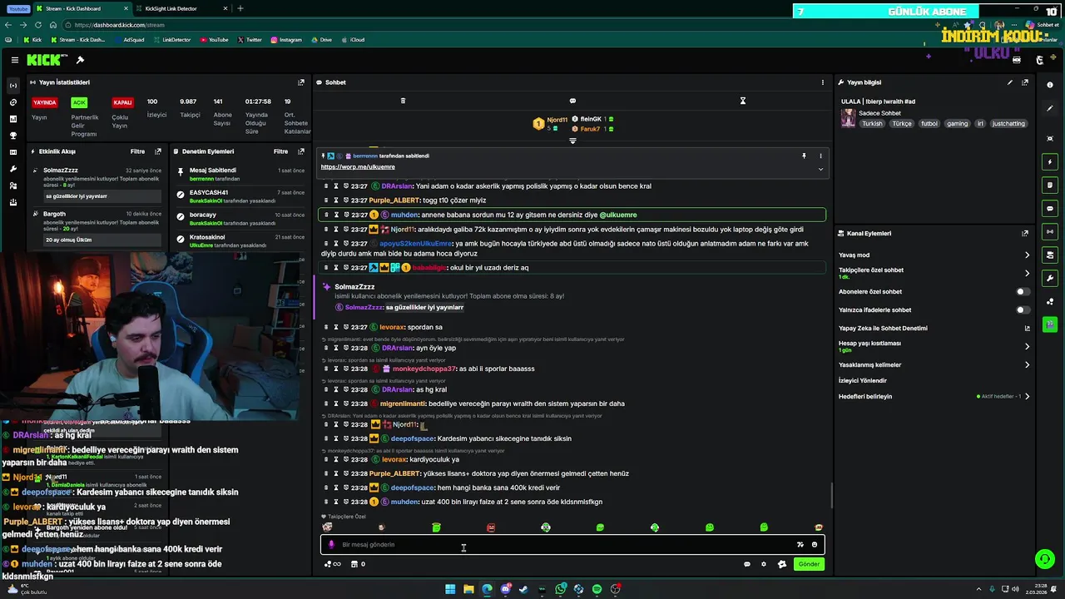
Task: Open chat settings gear icon
Action: (x=764, y=564)
